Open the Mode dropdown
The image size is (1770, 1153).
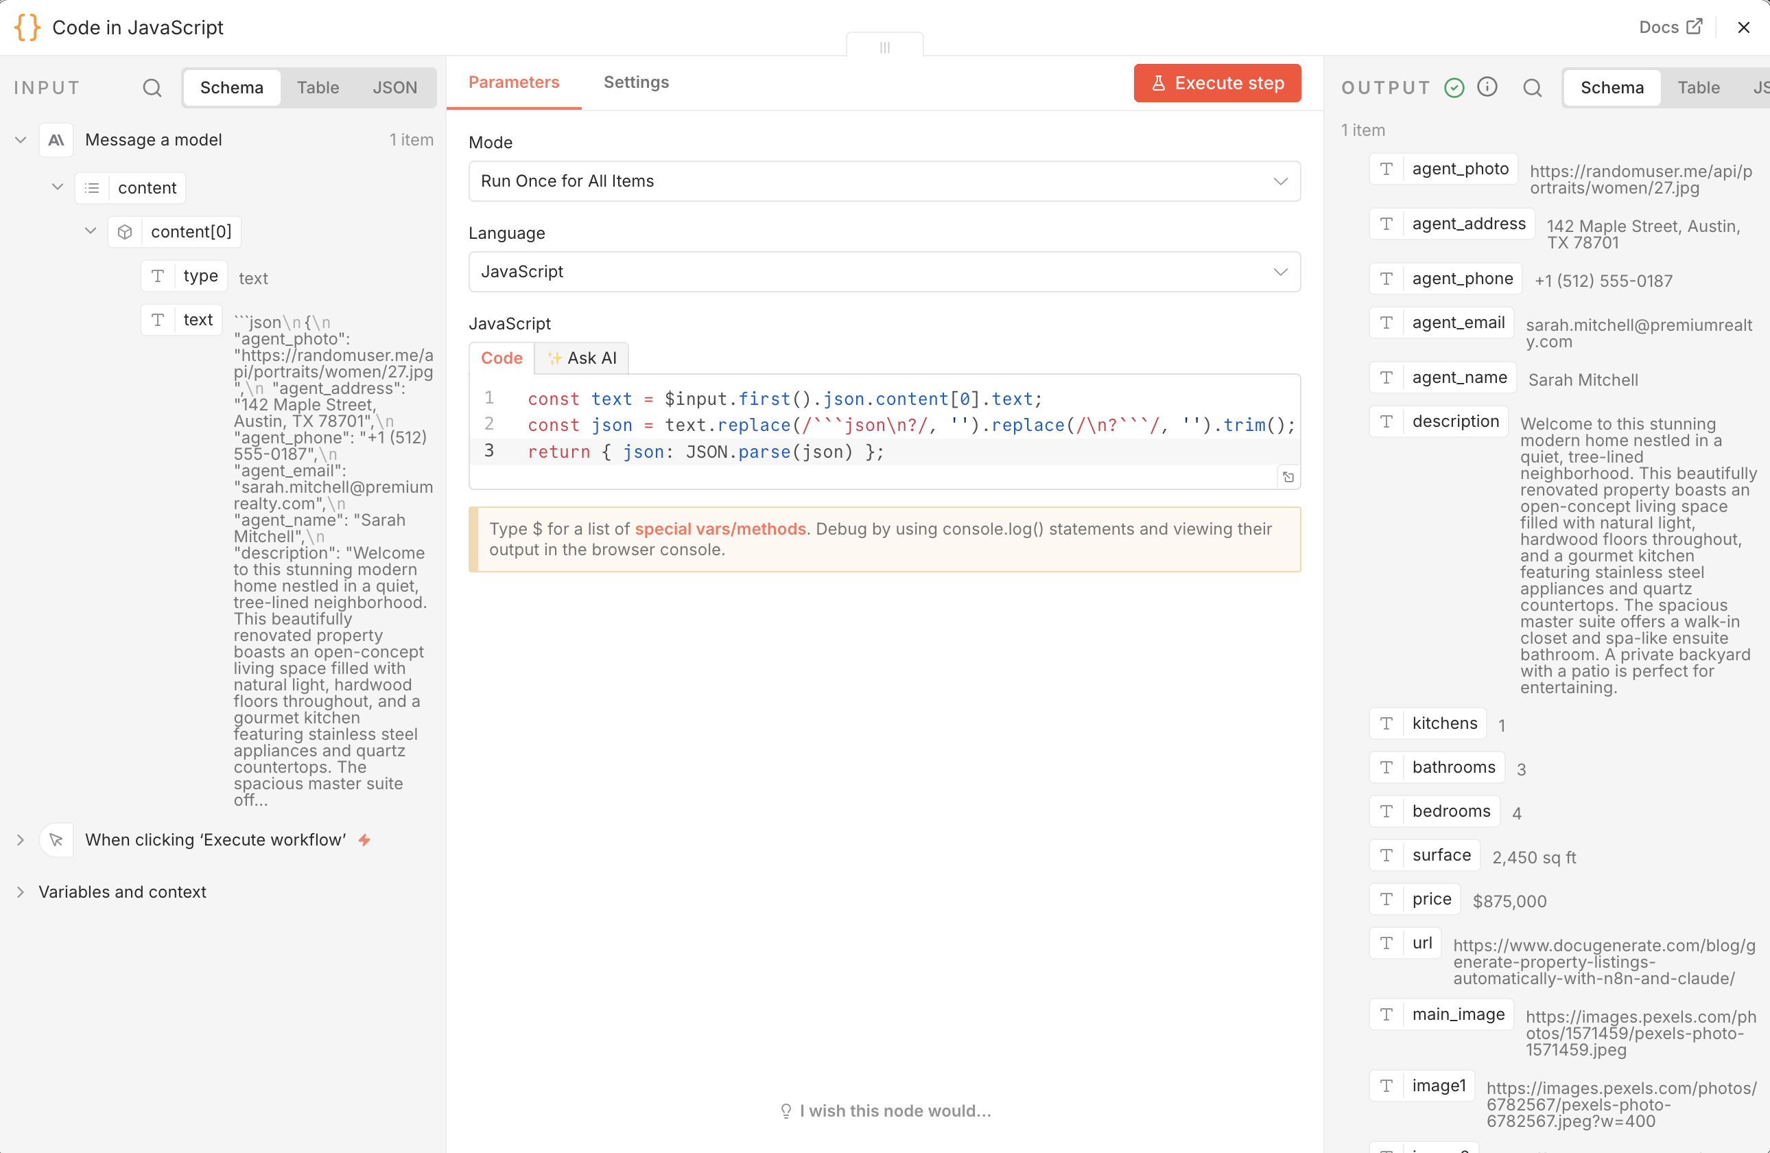point(884,180)
